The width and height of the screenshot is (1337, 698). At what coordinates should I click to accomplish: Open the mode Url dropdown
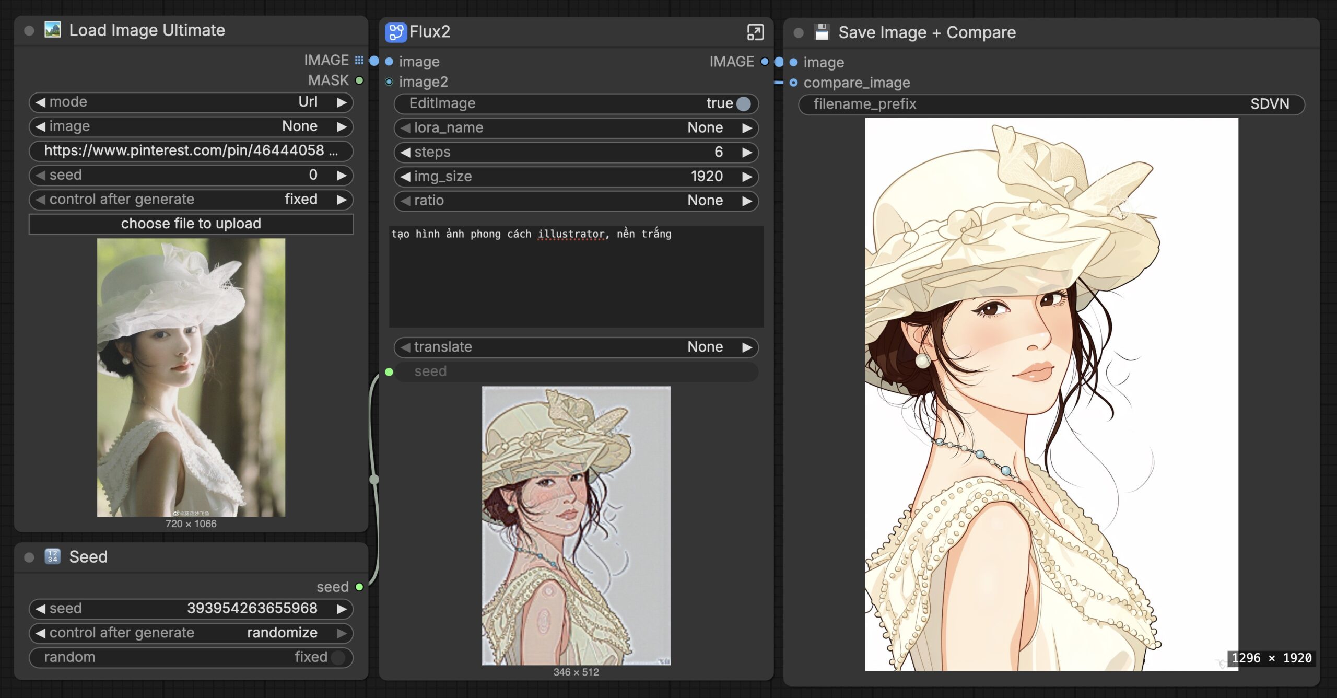point(191,102)
